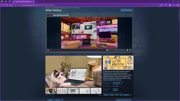Add a tag with the plus button
The height and width of the screenshot is (101, 180).
[x=131, y=95]
